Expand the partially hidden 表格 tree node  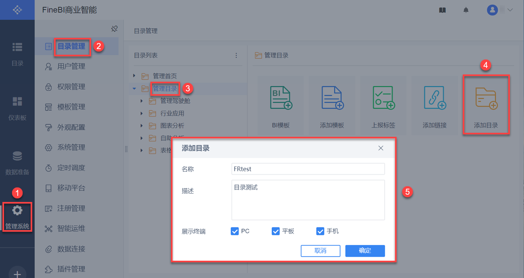point(141,150)
